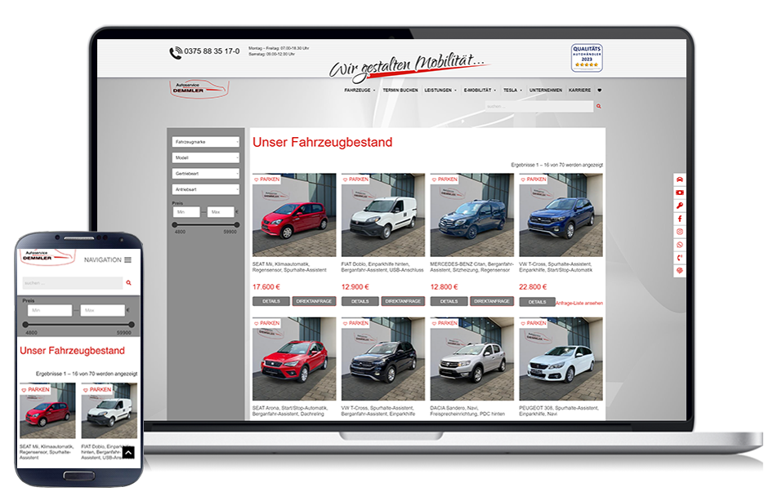782x496 pixels.
Task: Open the red SEAT Arona photo
Action: pyautogui.click(x=294, y=359)
